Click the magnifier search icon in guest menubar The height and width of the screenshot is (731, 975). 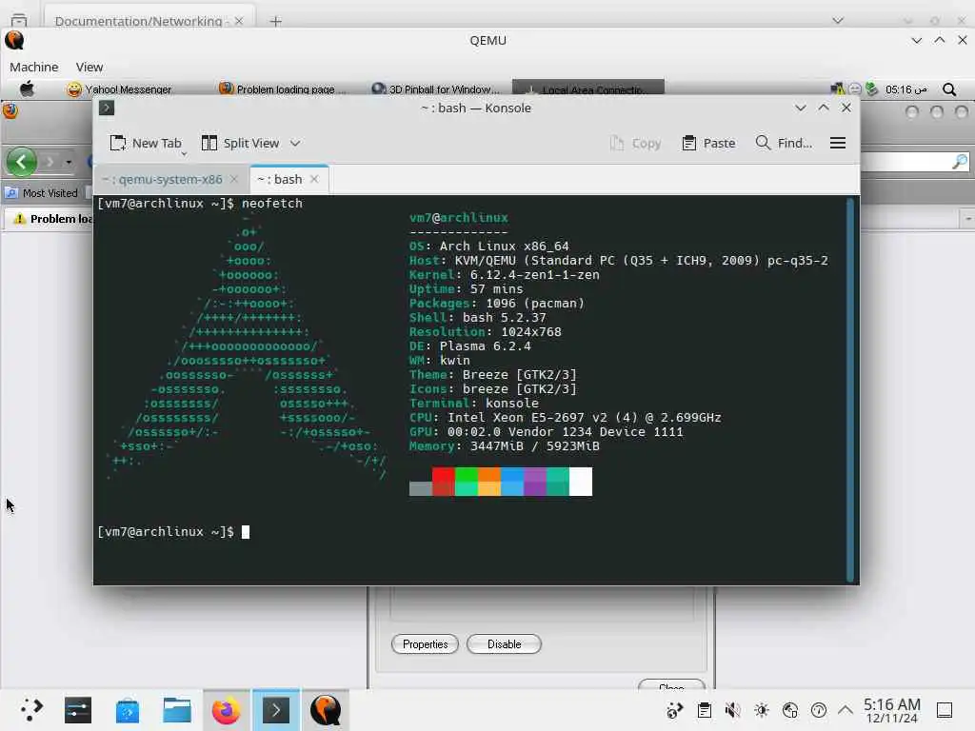949,89
